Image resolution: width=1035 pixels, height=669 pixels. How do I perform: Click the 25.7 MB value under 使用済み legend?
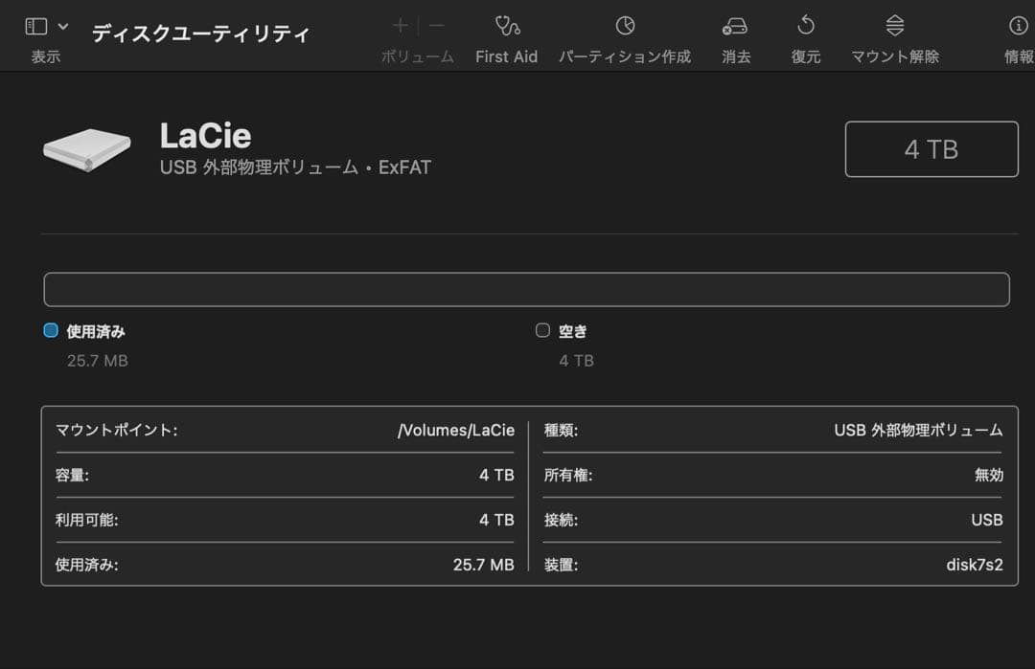click(x=97, y=361)
